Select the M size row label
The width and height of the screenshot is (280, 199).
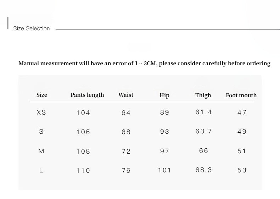(x=41, y=151)
